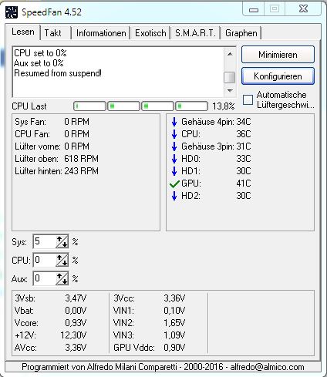The width and height of the screenshot is (327, 377).
Task: Click the down arrow icon beside HD1
Action: tap(174, 171)
